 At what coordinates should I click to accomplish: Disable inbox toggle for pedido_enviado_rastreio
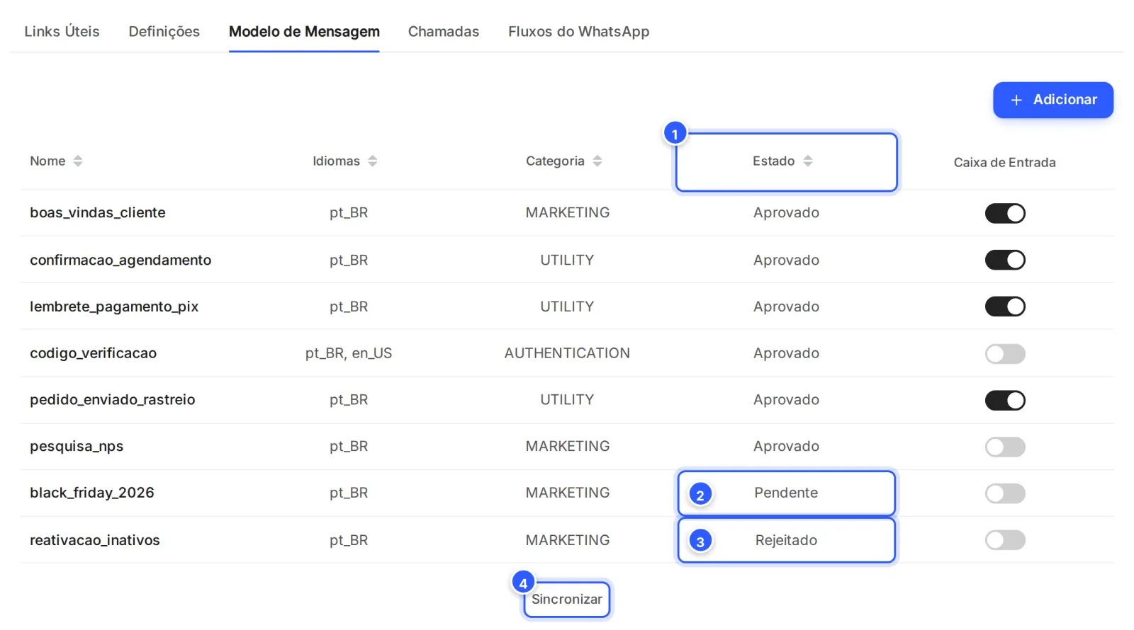tap(1005, 400)
